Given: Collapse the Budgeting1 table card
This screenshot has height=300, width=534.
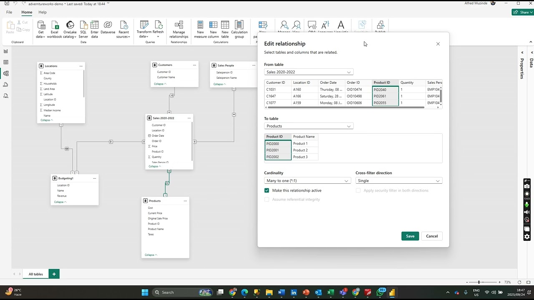Looking at the screenshot, I should click(60, 202).
